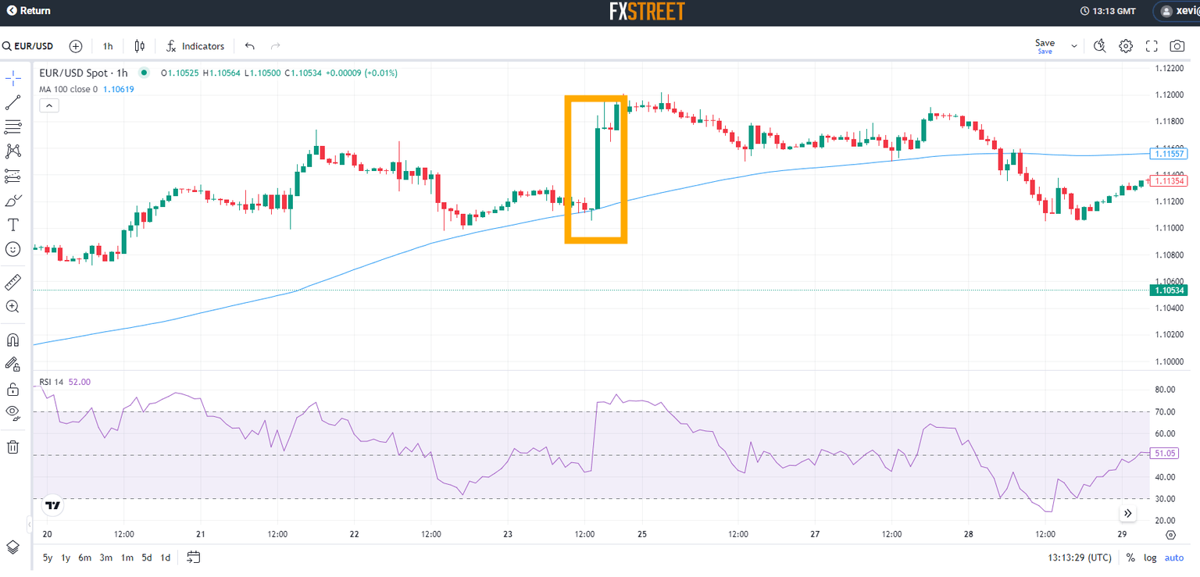Select the crosshair cursor tool
The width and height of the screenshot is (1200, 577).
(x=12, y=77)
